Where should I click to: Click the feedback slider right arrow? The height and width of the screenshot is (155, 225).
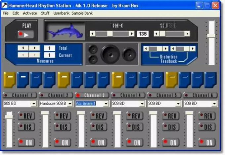pos(193,49)
